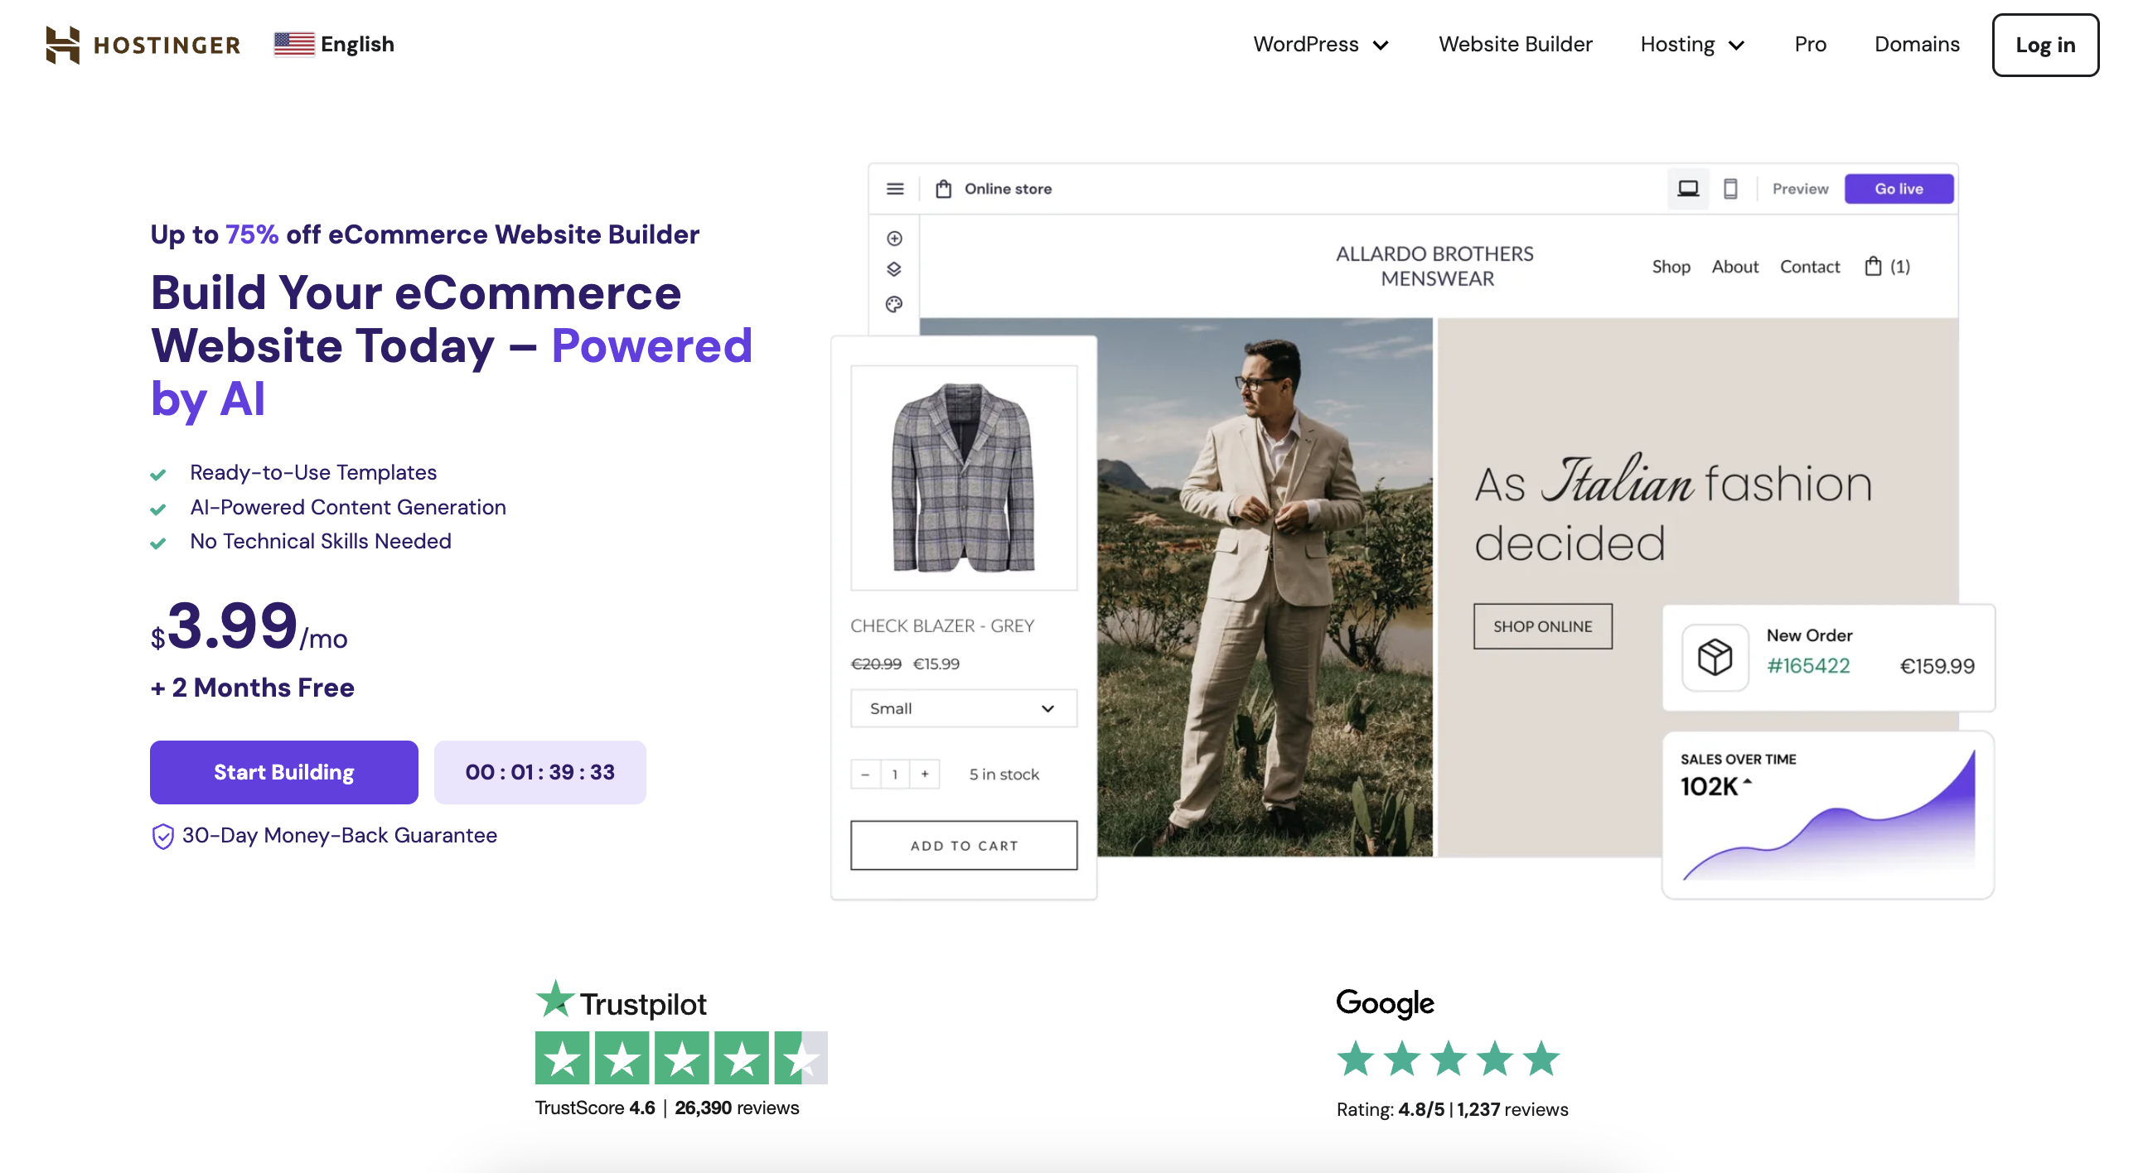Open the Small size dropdown
This screenshot has height=1173, width=2143.
[x=963, y=707]
